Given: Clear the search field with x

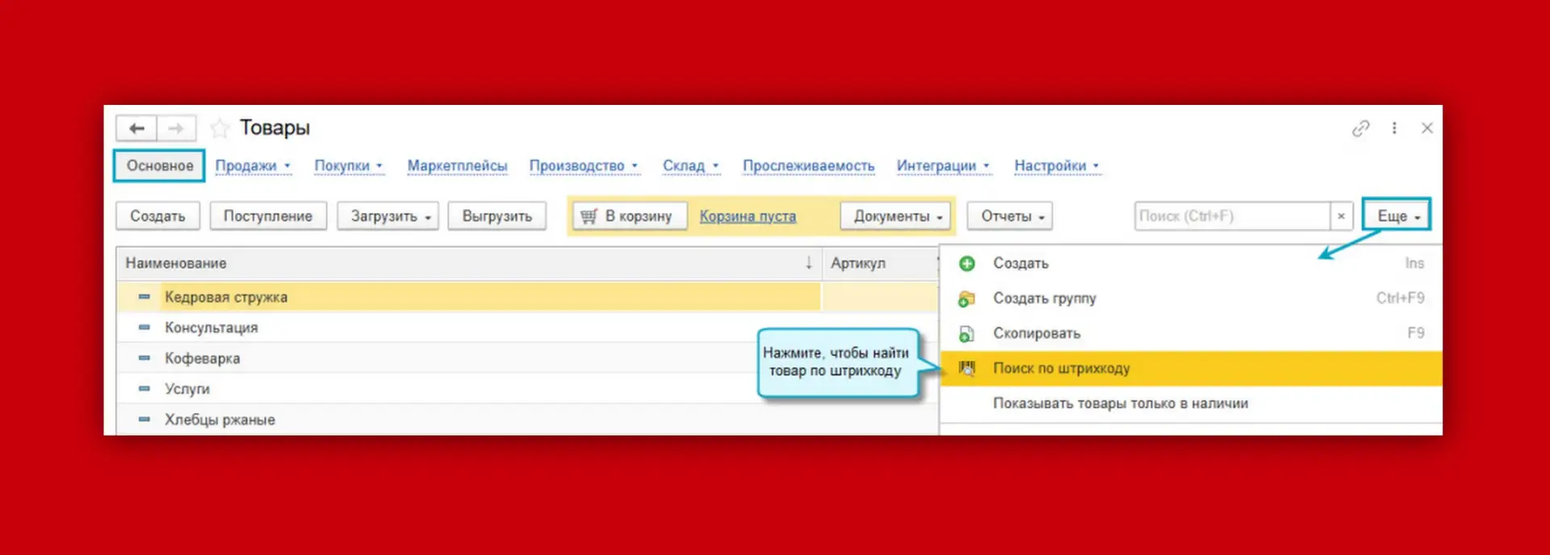Looking at the screenshot, I should pyautogui.click(x=1341, y=216).
